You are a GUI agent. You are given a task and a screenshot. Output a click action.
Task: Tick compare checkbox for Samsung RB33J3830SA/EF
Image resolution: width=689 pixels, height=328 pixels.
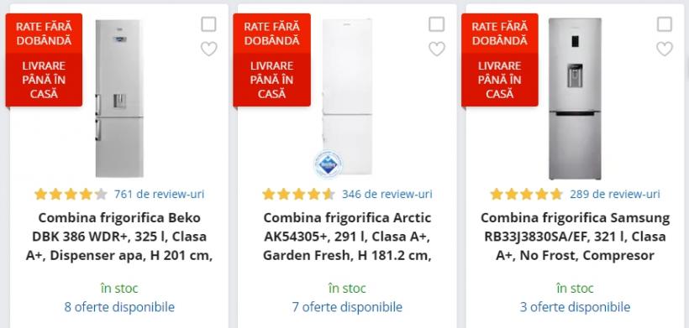(665, 24)
